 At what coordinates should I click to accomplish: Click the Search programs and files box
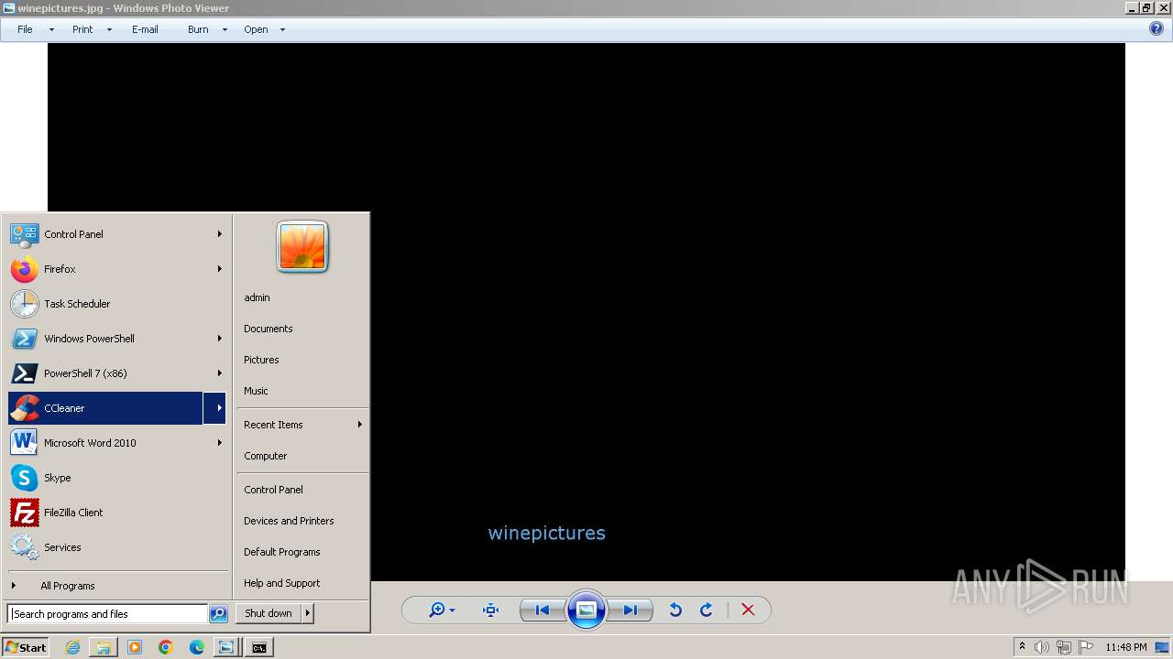pos(107,614)
